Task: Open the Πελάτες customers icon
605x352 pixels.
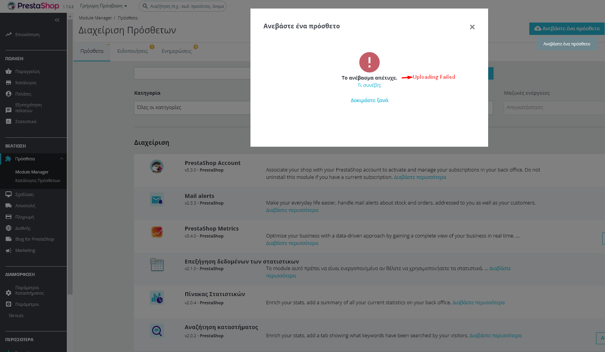Action: pyautogui.click(x=9, y=94)
